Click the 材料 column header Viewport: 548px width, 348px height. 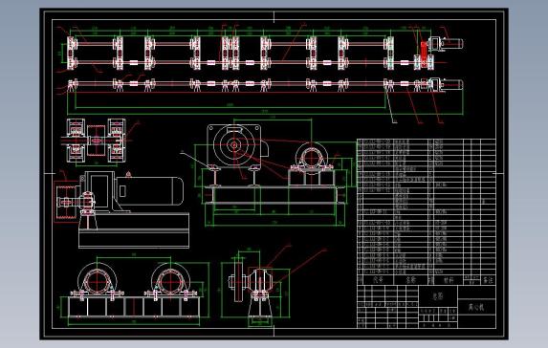[448, 280]
